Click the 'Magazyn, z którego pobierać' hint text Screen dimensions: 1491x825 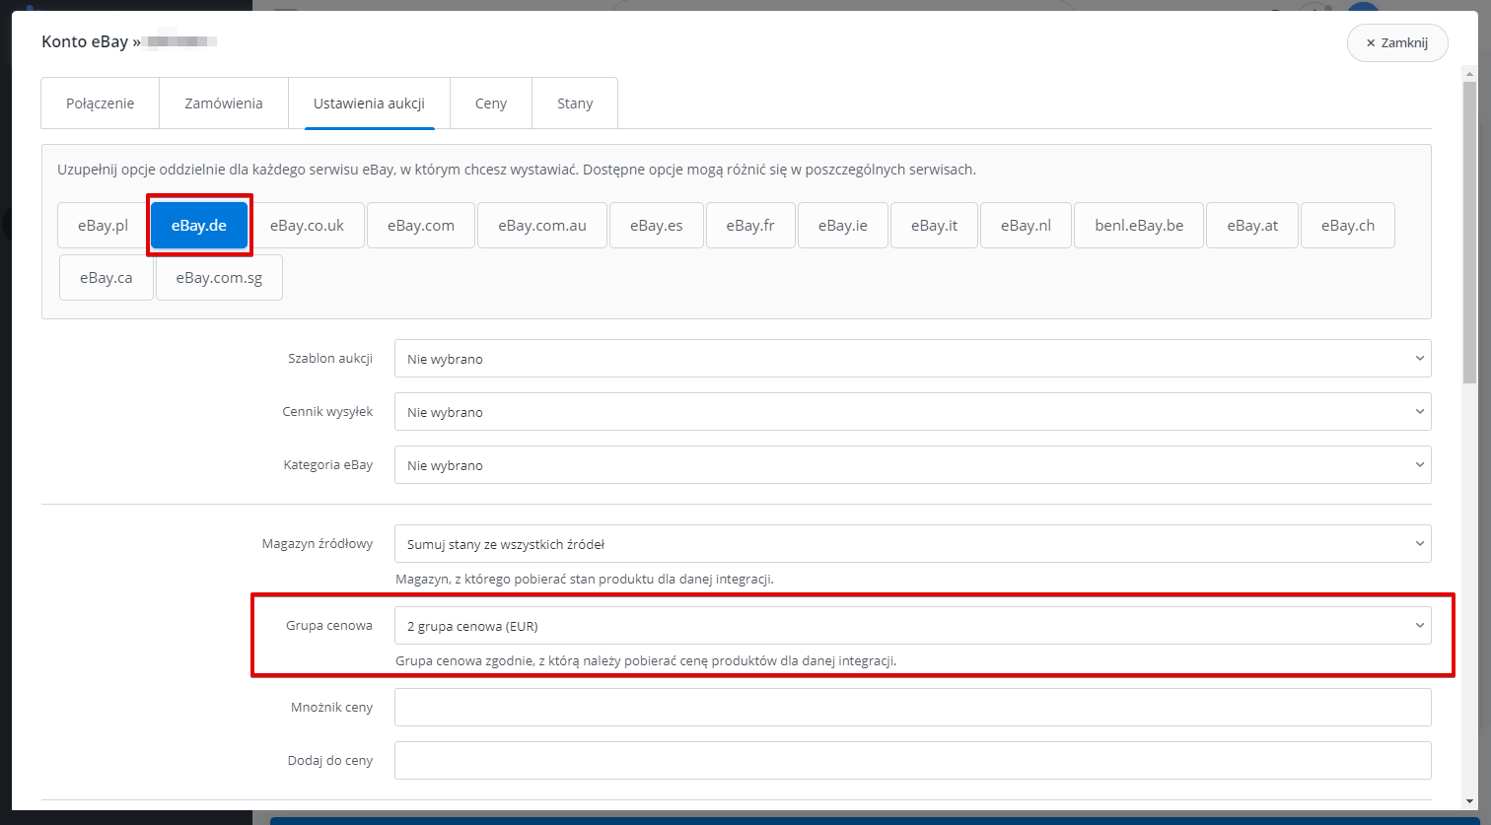(585, 579)
